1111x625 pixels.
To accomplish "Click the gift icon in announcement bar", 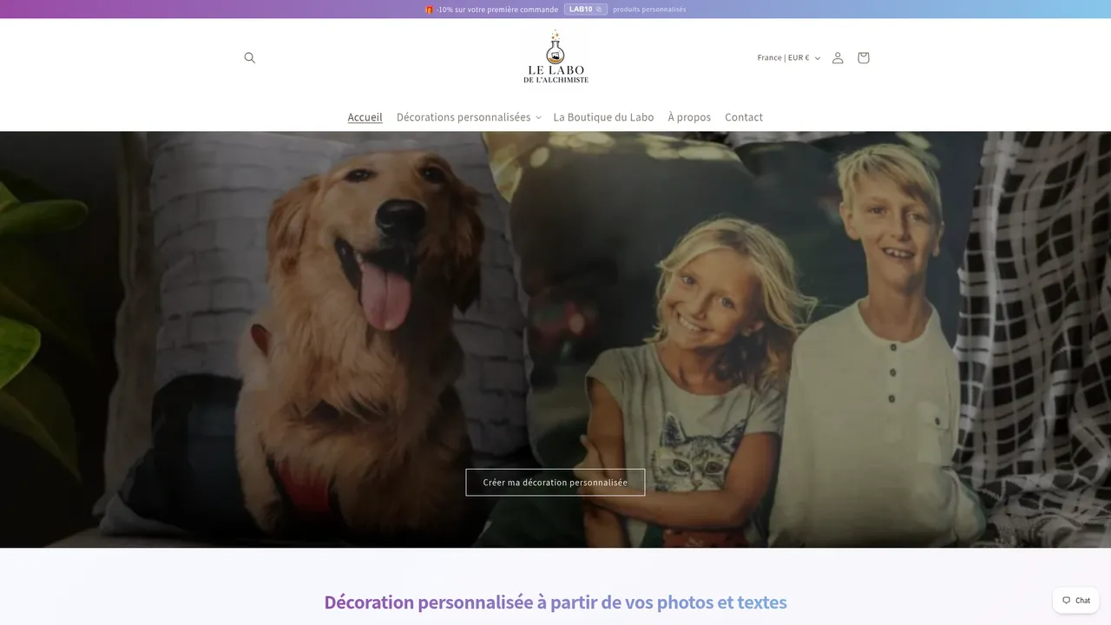I will [x=430, y=10].
